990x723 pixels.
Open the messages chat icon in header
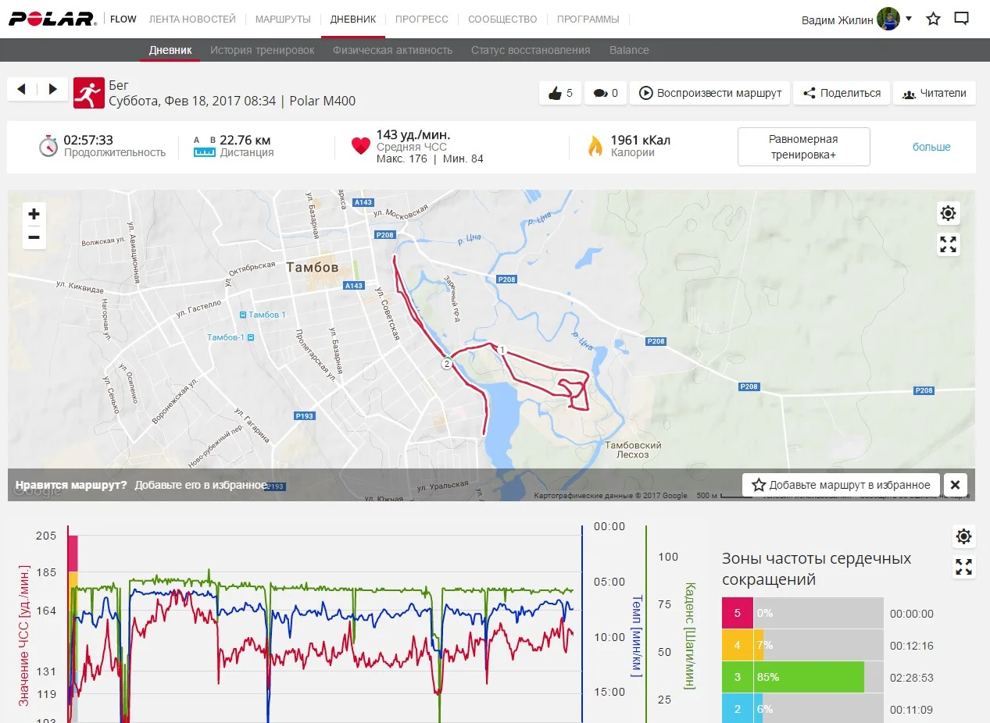[x=962, y=20]
